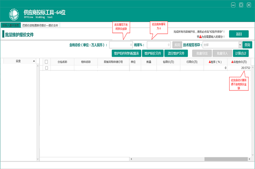Click the 维护报价文件 button
The height and width of the screenshot is (169, 255).
pyautogui.click(x=153, y=53)
